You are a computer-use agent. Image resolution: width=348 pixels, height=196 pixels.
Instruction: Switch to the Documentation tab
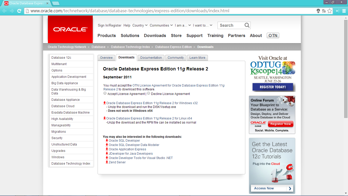tap(151, 58)
